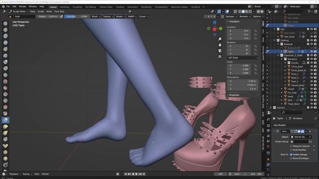The image size is (319, 179).
Task: Open the Remesh dropdown
Action: tap(245, 16)
